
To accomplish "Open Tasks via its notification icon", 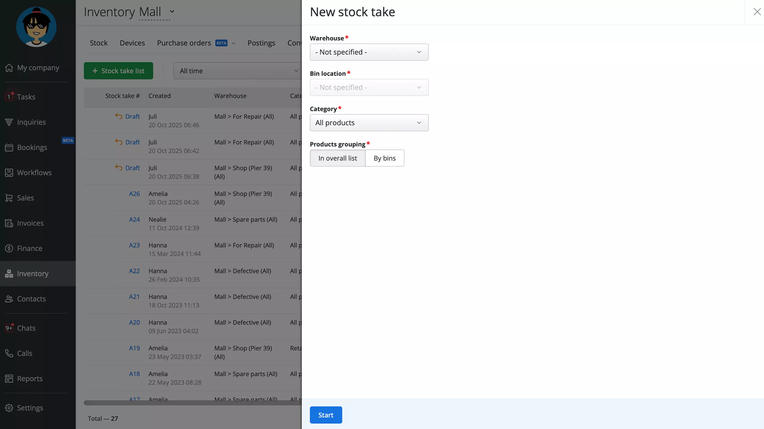I will [9, 97].
